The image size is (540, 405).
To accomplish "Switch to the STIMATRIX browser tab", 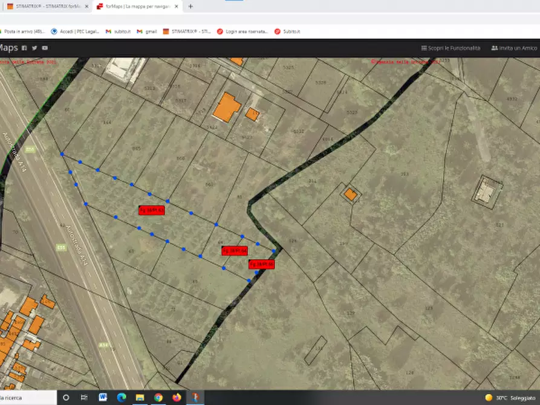I will [x=45, y=7].
